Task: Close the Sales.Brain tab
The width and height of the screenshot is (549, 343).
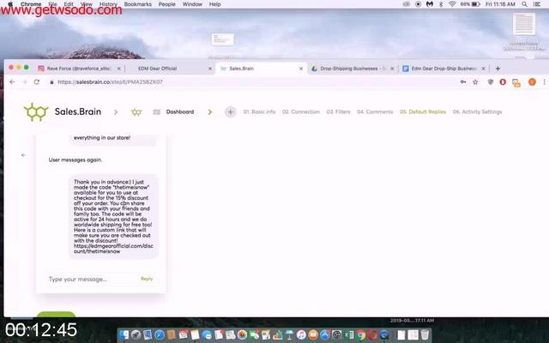Action: (301, 69)
